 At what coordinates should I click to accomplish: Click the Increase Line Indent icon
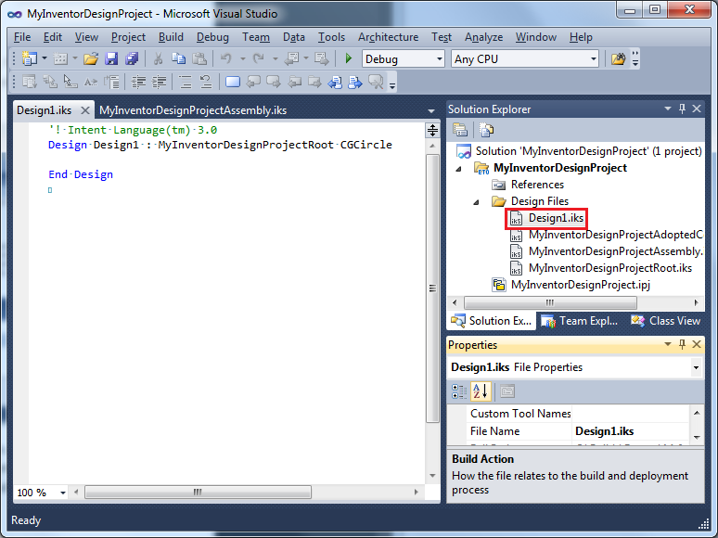[x=159, y=82]
